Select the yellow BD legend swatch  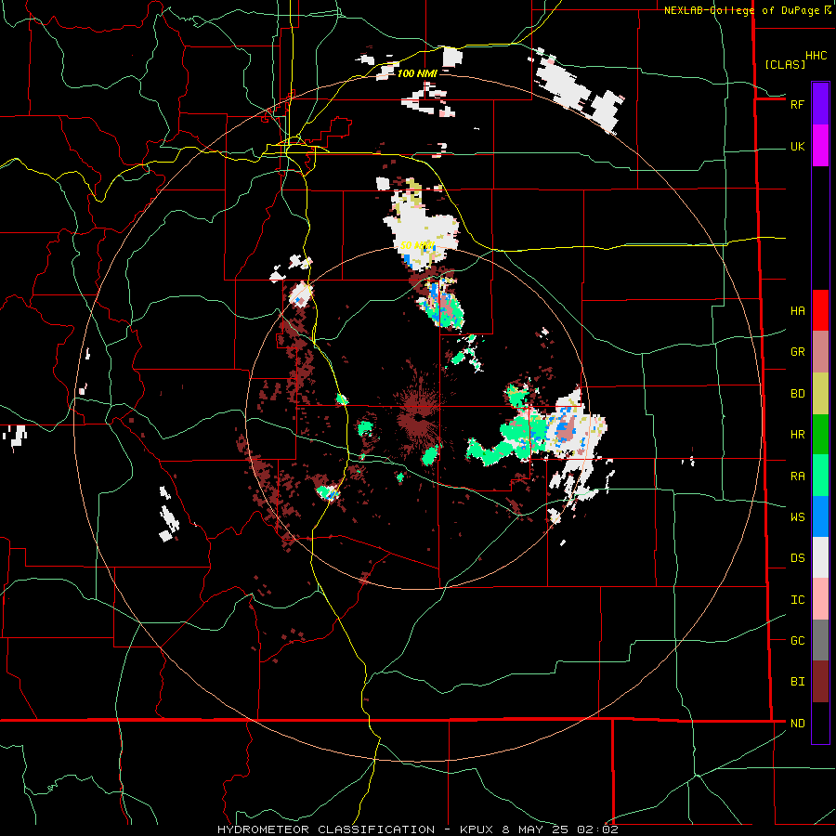[x=820, y=393]
